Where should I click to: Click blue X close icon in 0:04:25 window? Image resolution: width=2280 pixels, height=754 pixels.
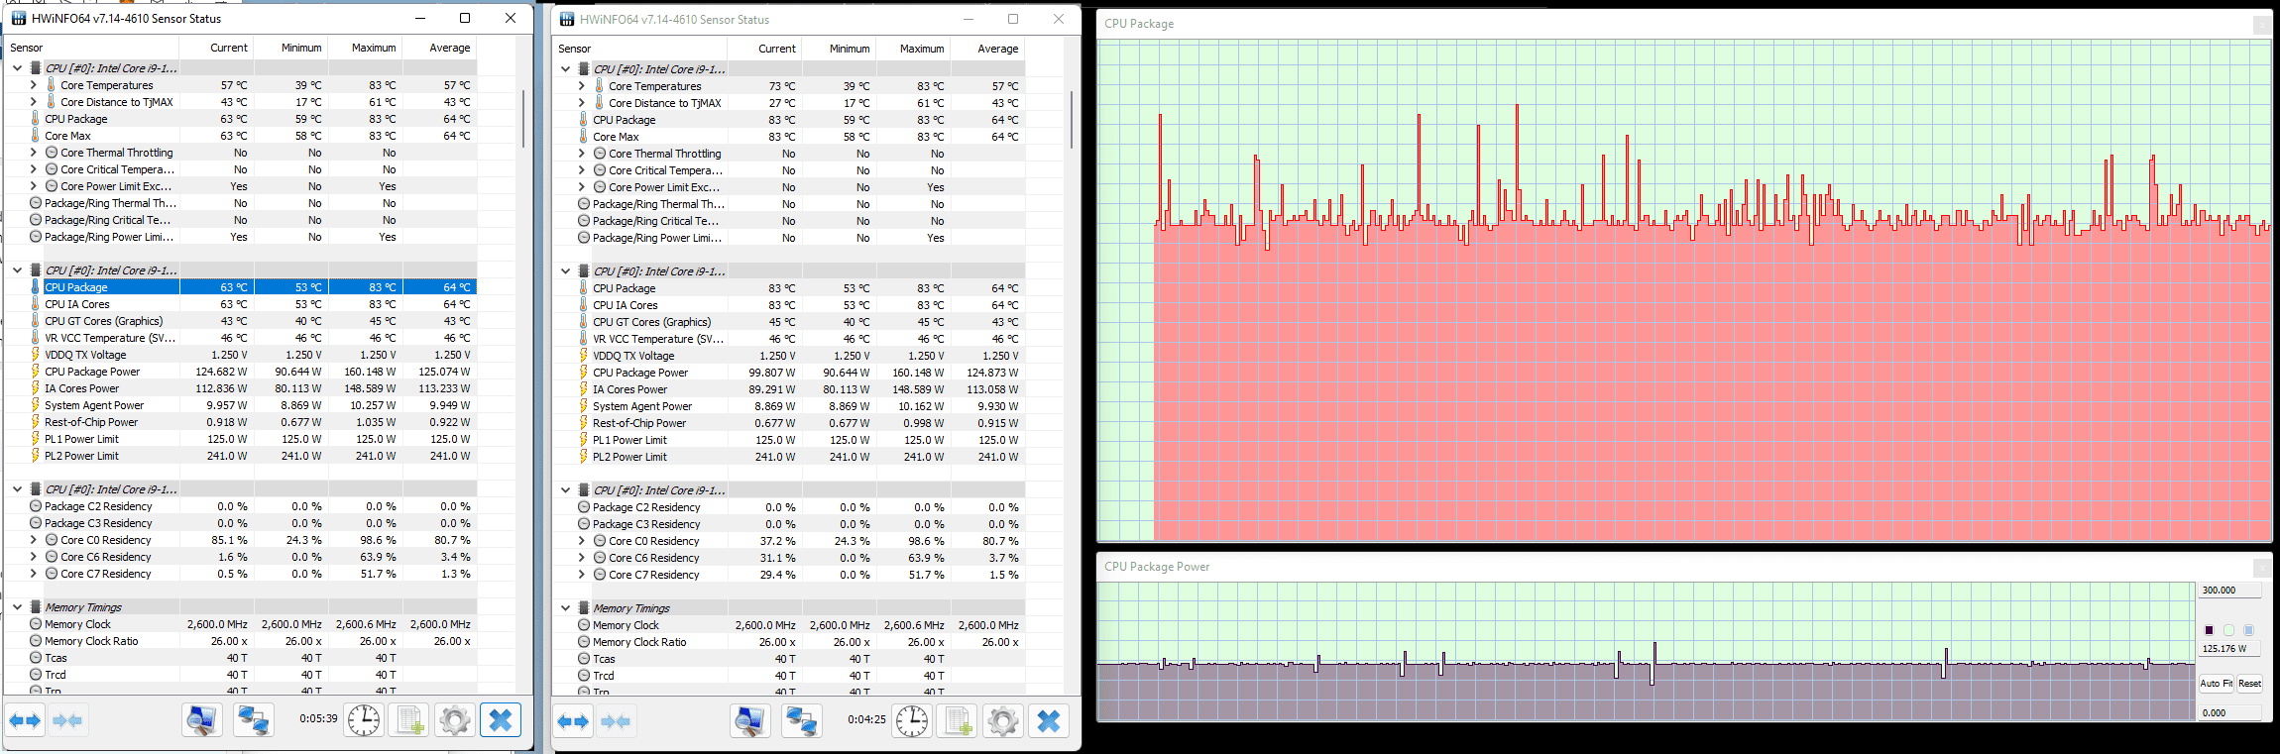pyautogui.click(x=1049, y=721)
